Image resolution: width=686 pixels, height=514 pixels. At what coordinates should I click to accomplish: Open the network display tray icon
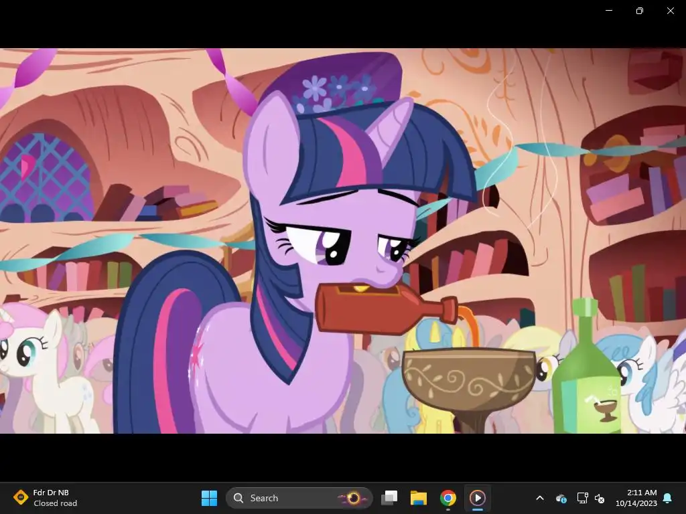point(582,498)
